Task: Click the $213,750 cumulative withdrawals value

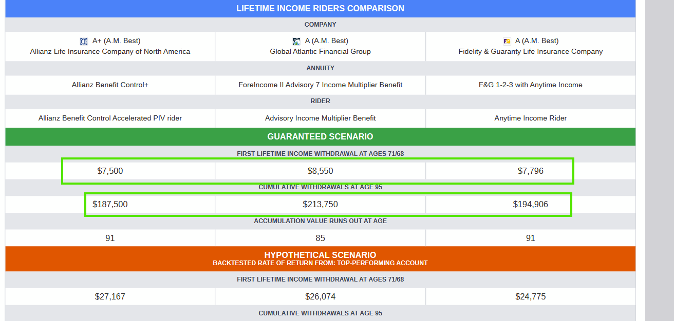Action: (320, 204)
